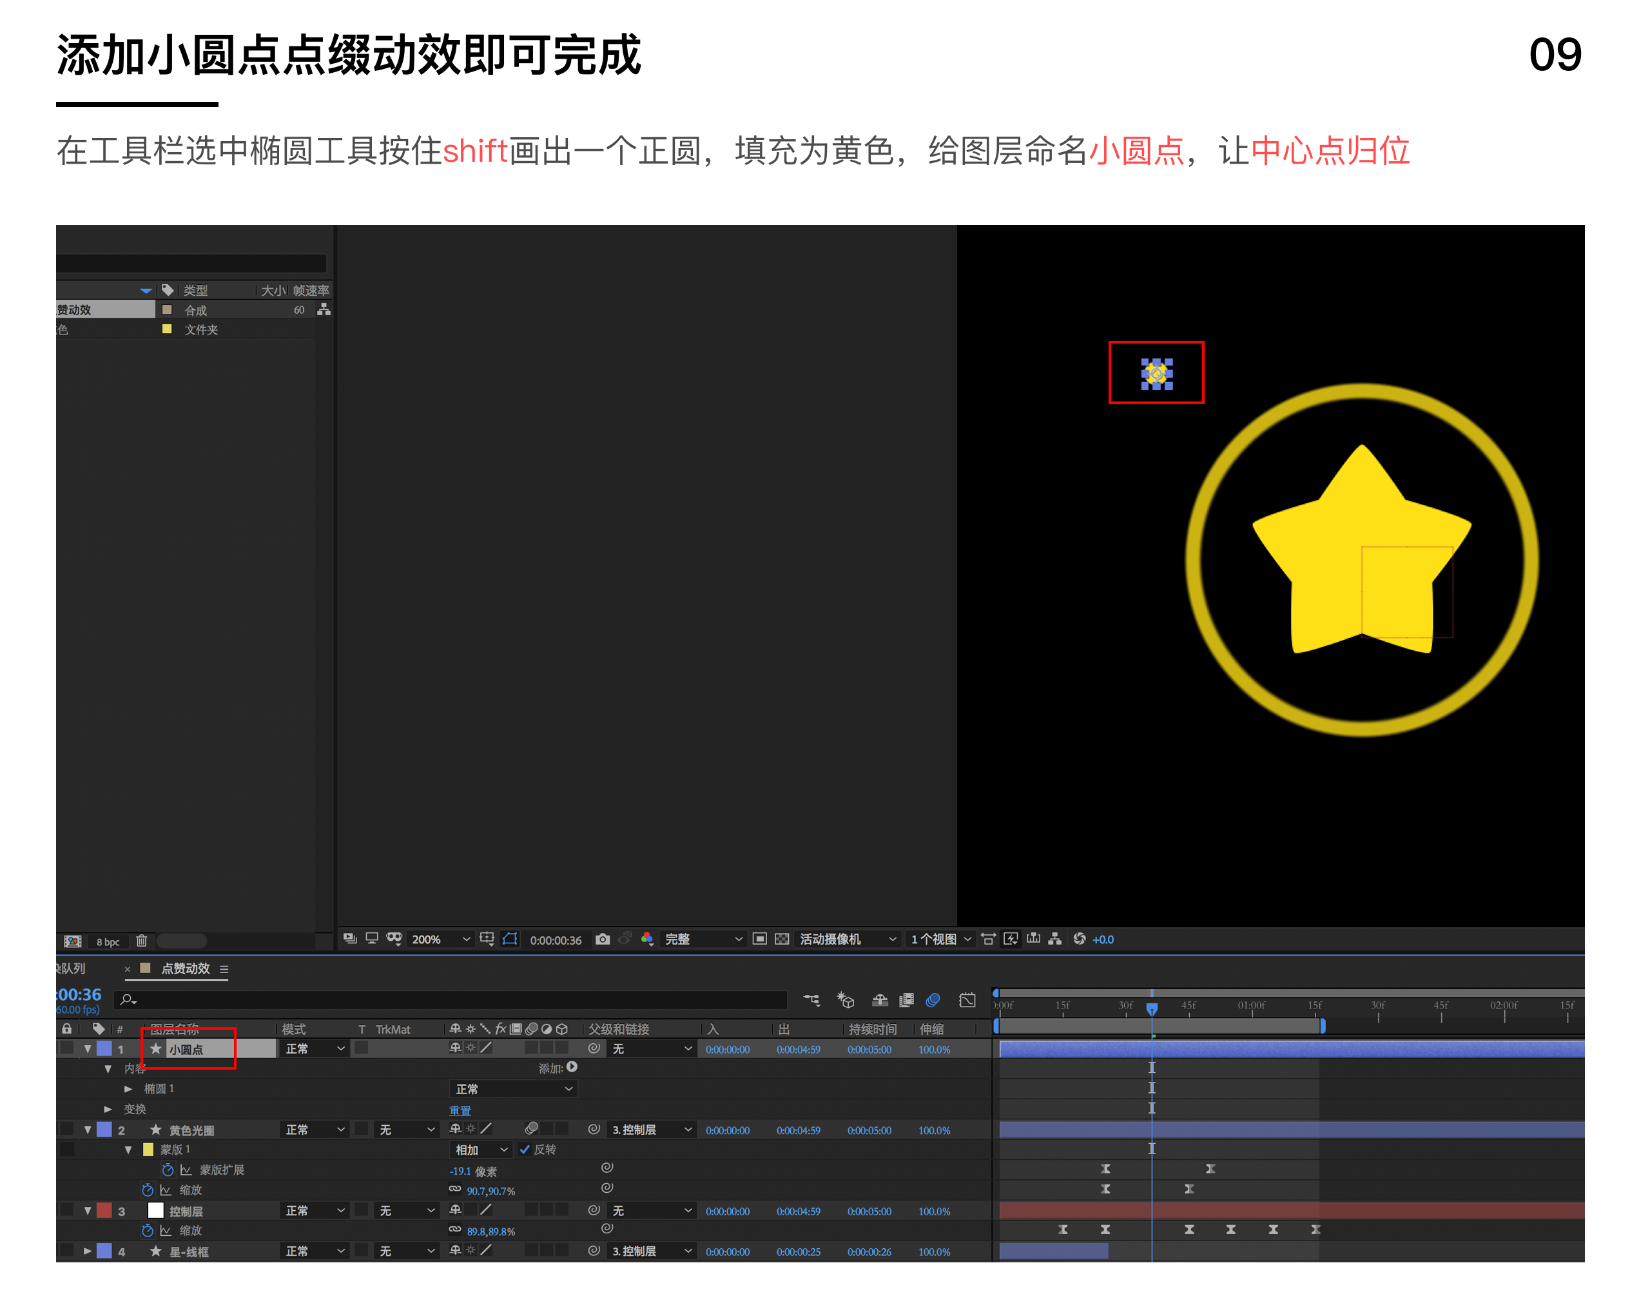Image resolution: width=1650 pixels, height=1292 pixels.
Task: Toggle the transparency grid icon in viewer
Action: tap(782, 939)
